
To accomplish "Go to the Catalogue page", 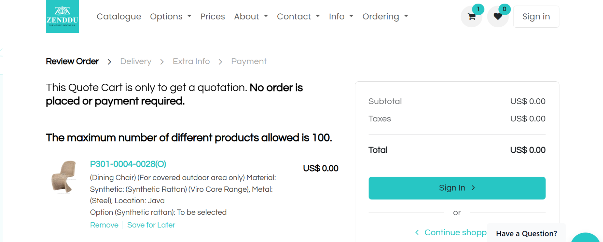I will [119, 16].
